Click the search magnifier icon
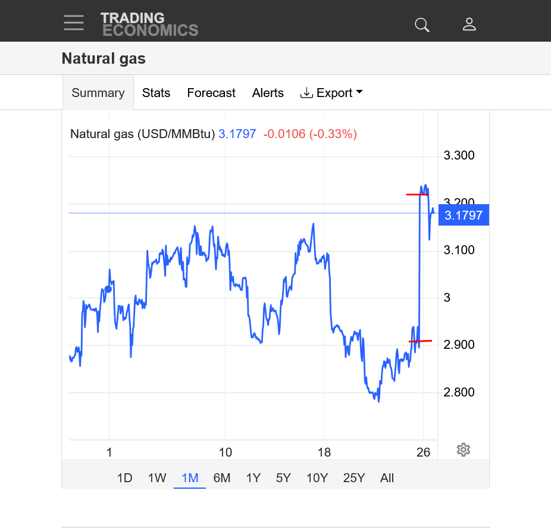 click(422, 24)
